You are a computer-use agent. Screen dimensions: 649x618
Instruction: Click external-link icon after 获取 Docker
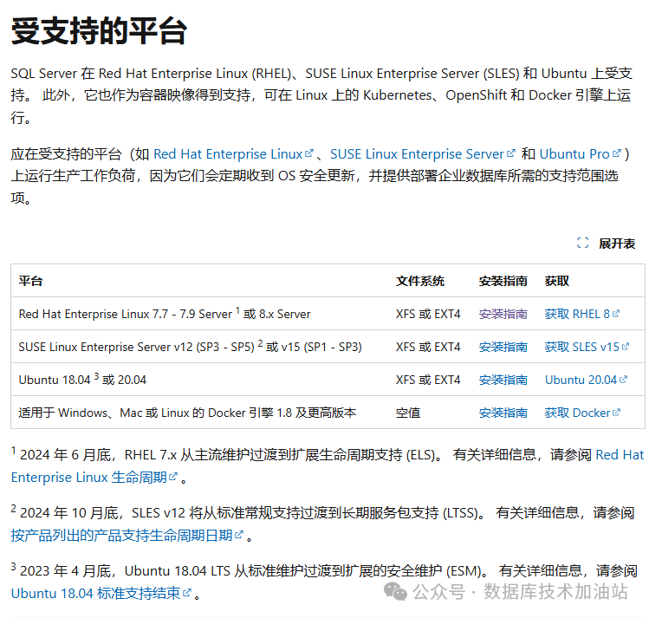pos(616,412)
